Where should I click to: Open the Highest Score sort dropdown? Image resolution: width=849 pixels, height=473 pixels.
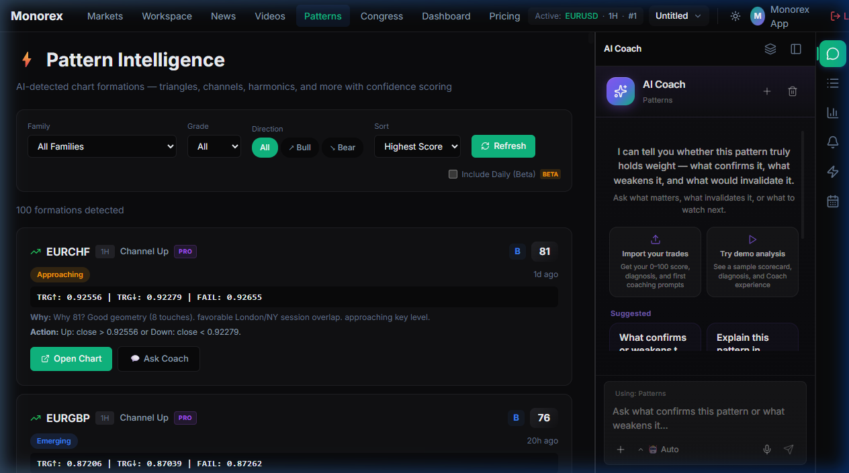[x=417, y=146]
